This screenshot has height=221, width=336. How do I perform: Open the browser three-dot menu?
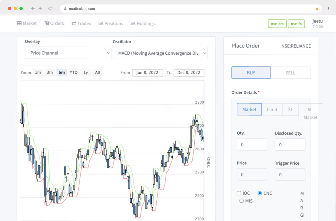point(329,8)
